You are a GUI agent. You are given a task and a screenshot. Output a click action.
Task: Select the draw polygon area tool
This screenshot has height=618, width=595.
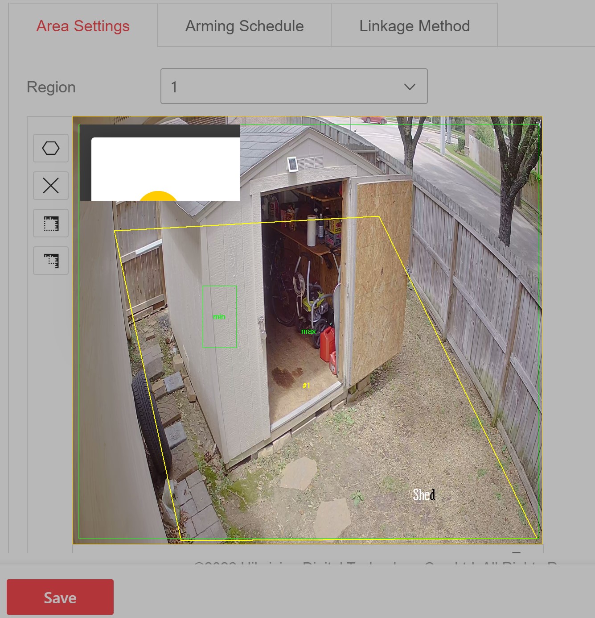click(50, 148)
